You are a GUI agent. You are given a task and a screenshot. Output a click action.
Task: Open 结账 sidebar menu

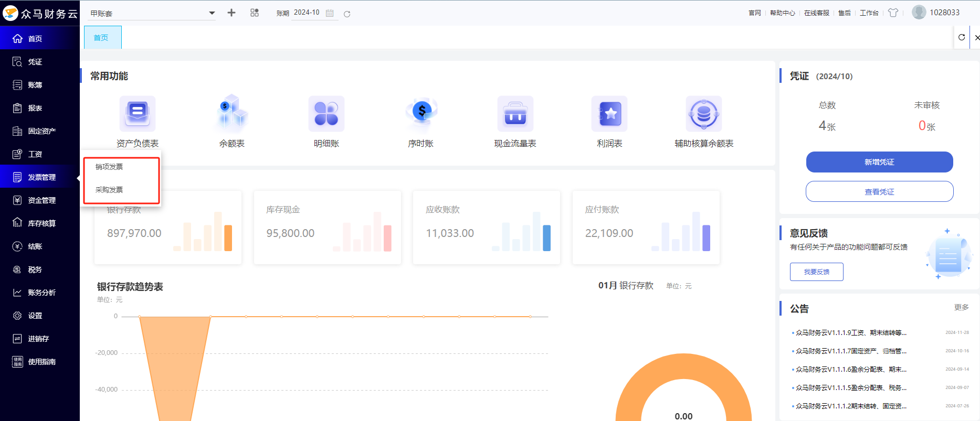[40, 246]
